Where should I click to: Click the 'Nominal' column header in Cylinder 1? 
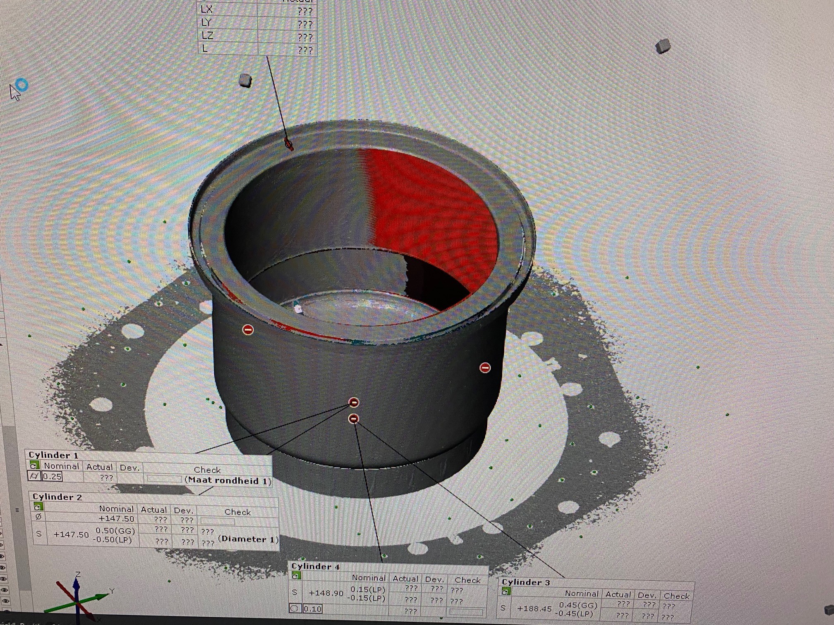click(61, 466)
